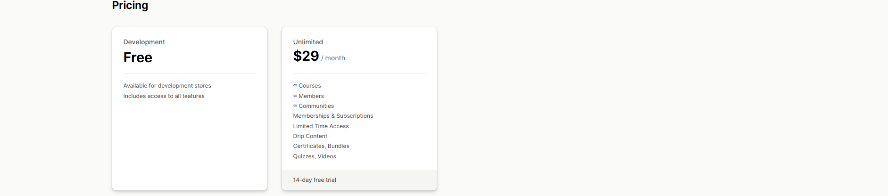The height and width of the screenshot is (196, 888).
Task: Click the Memberships & Subscriptions feature
Action: coord(333,116)
